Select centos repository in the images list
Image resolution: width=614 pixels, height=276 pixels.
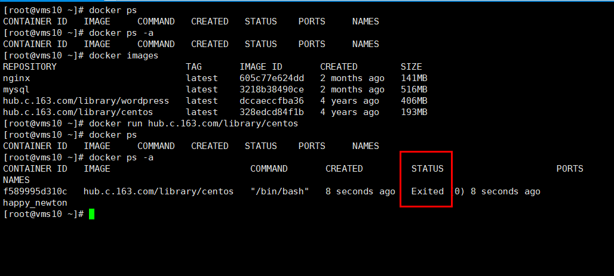tap(78, 112)
